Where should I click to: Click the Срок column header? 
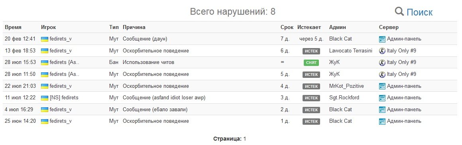[287, 27]
